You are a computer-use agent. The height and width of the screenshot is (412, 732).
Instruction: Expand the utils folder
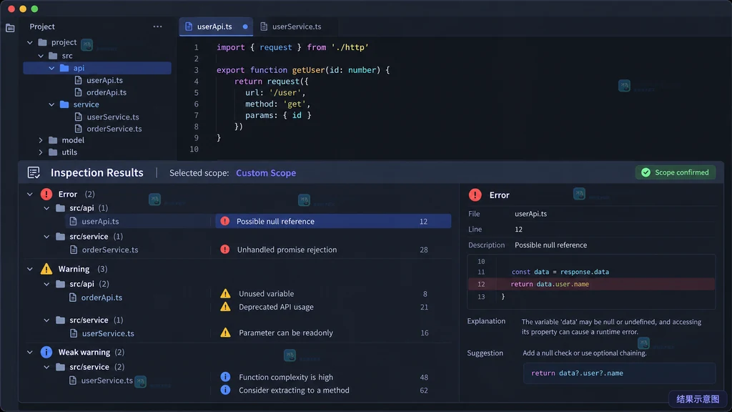[x=41, y=152]
